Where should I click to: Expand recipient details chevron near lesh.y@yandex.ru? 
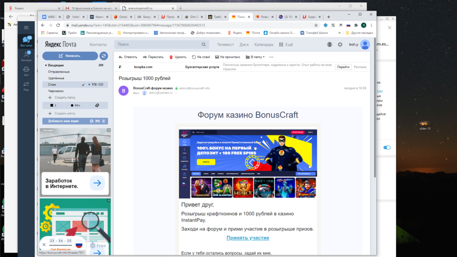coord(176,93)
